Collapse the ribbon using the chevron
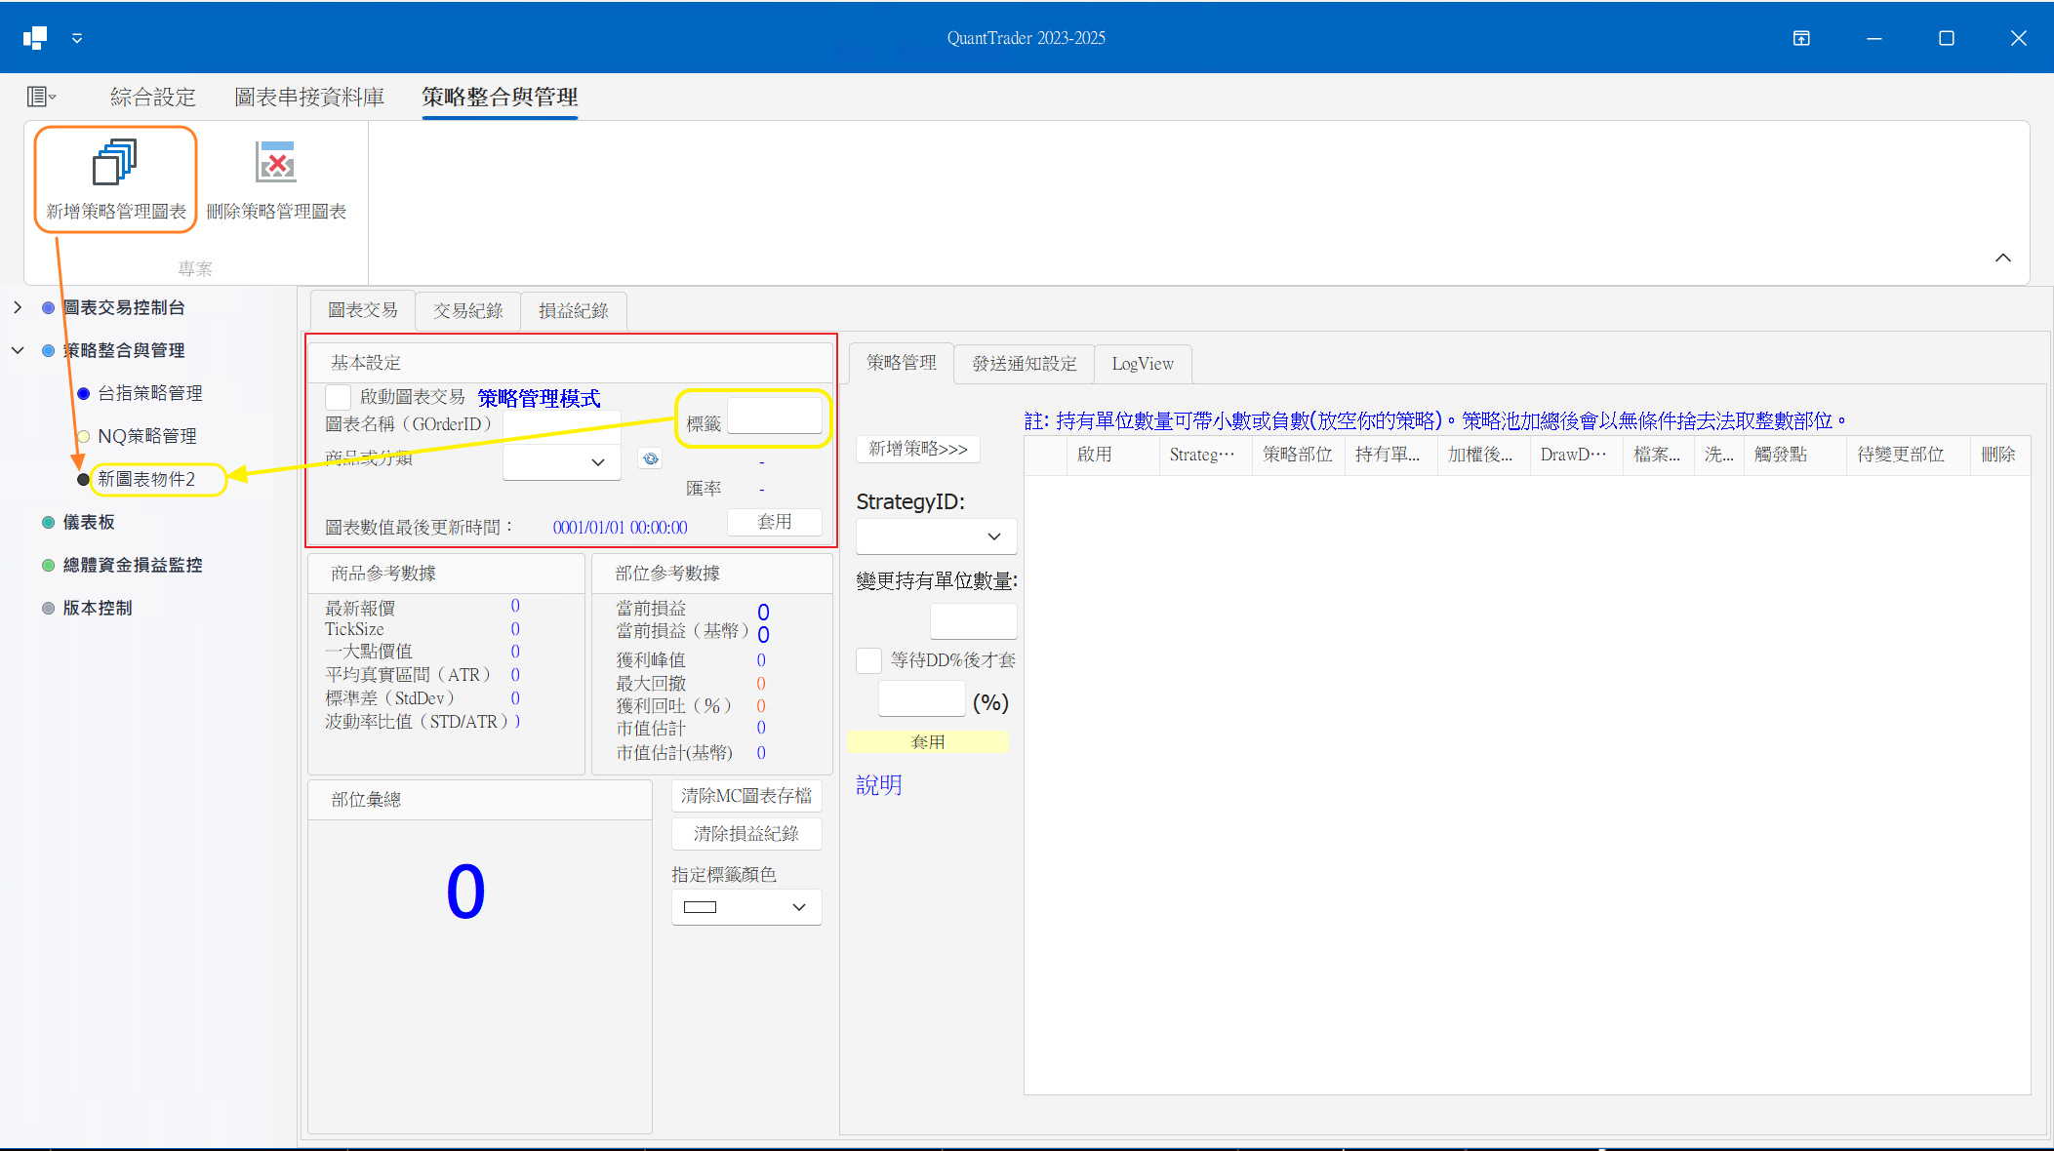The height and width of the screenshot is (1151, 2054). (2002, 258)
